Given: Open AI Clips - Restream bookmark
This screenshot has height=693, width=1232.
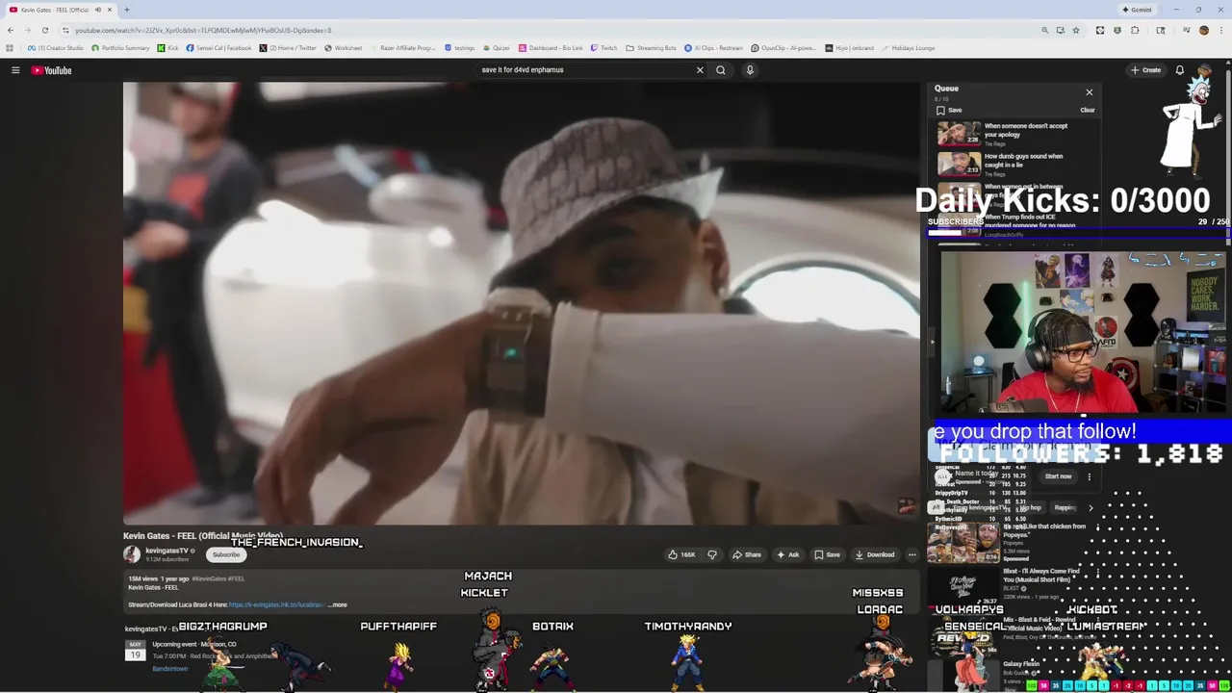Looking at the screenshot, I should tap(714, 48).
